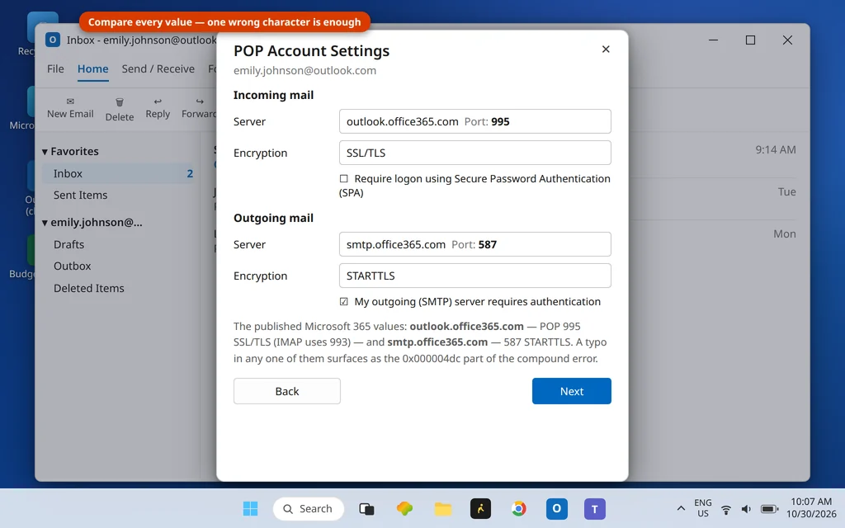The height and width of the screenshot is (528, 845).
Task: Edit the incoming server field outlook.office365.com
Action: point(474,121)
